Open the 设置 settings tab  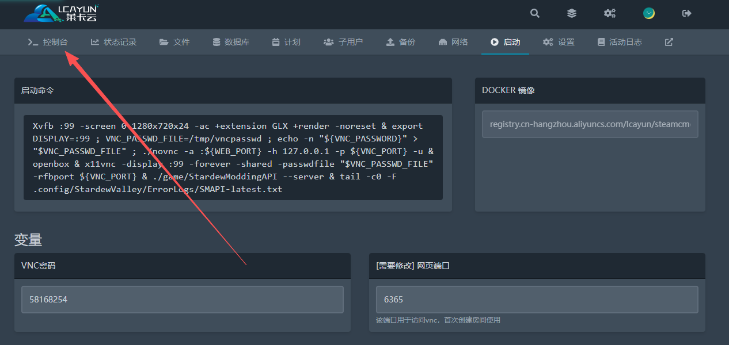[559, 42]
